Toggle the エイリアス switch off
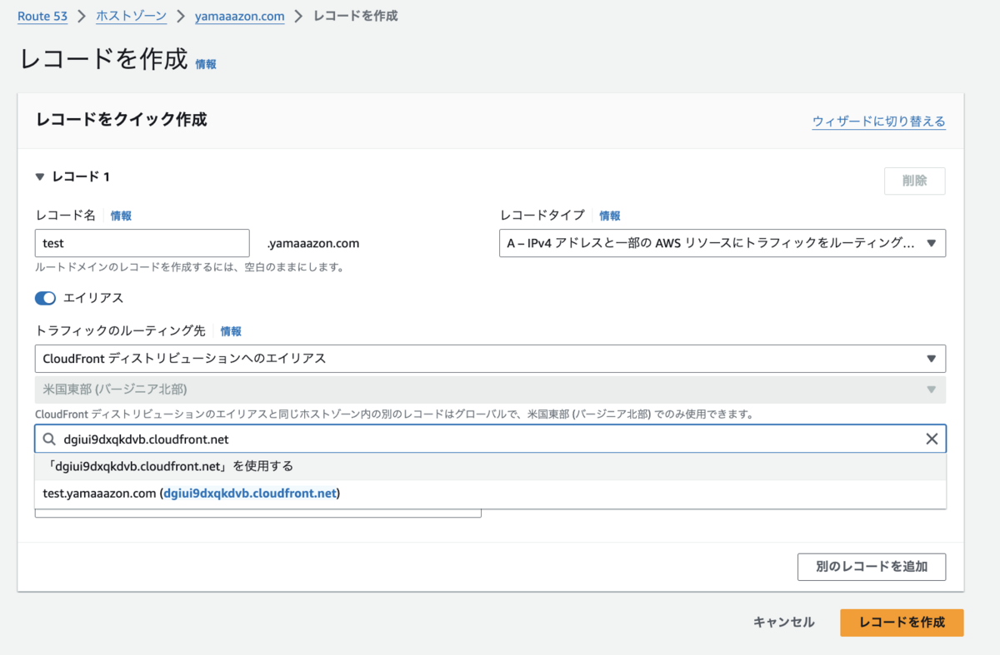The height and width of the screenshot is (655, 1000). click(x=45, y=298)
